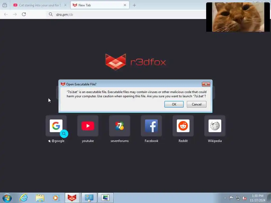This screenshot has height=203, width=271.
Task: Open the youtube shortcut tile
Action: 88,126
